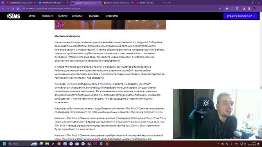Open the browser three-dot menu

[259, 9]
